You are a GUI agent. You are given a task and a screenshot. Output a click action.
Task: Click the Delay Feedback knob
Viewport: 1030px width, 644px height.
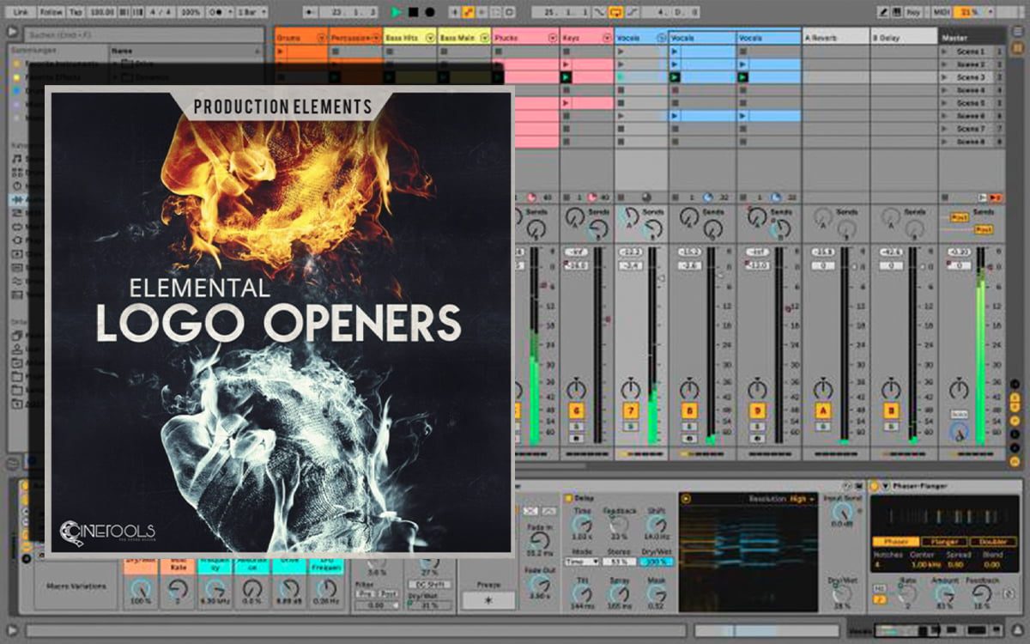(x=619, y=525)
